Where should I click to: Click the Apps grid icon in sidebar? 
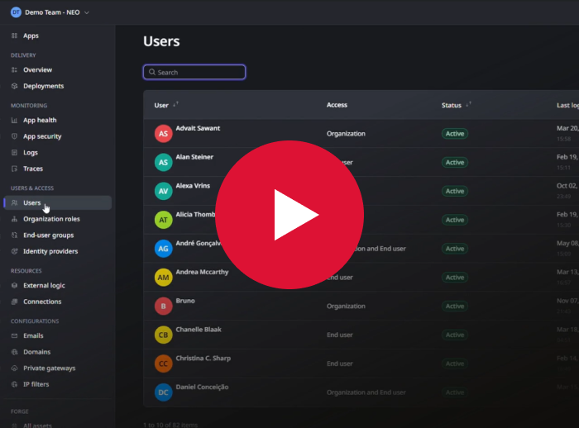click(14, 36)
